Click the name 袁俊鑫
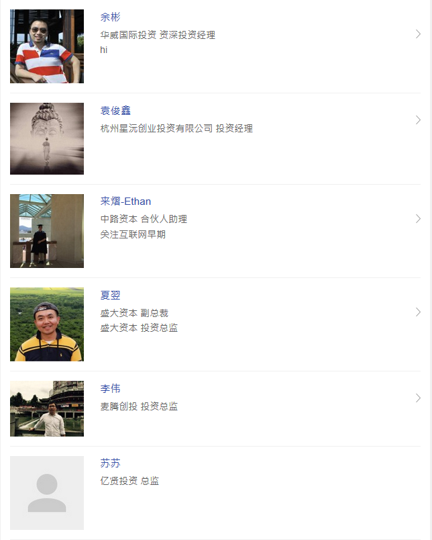 tap(115, 111)
